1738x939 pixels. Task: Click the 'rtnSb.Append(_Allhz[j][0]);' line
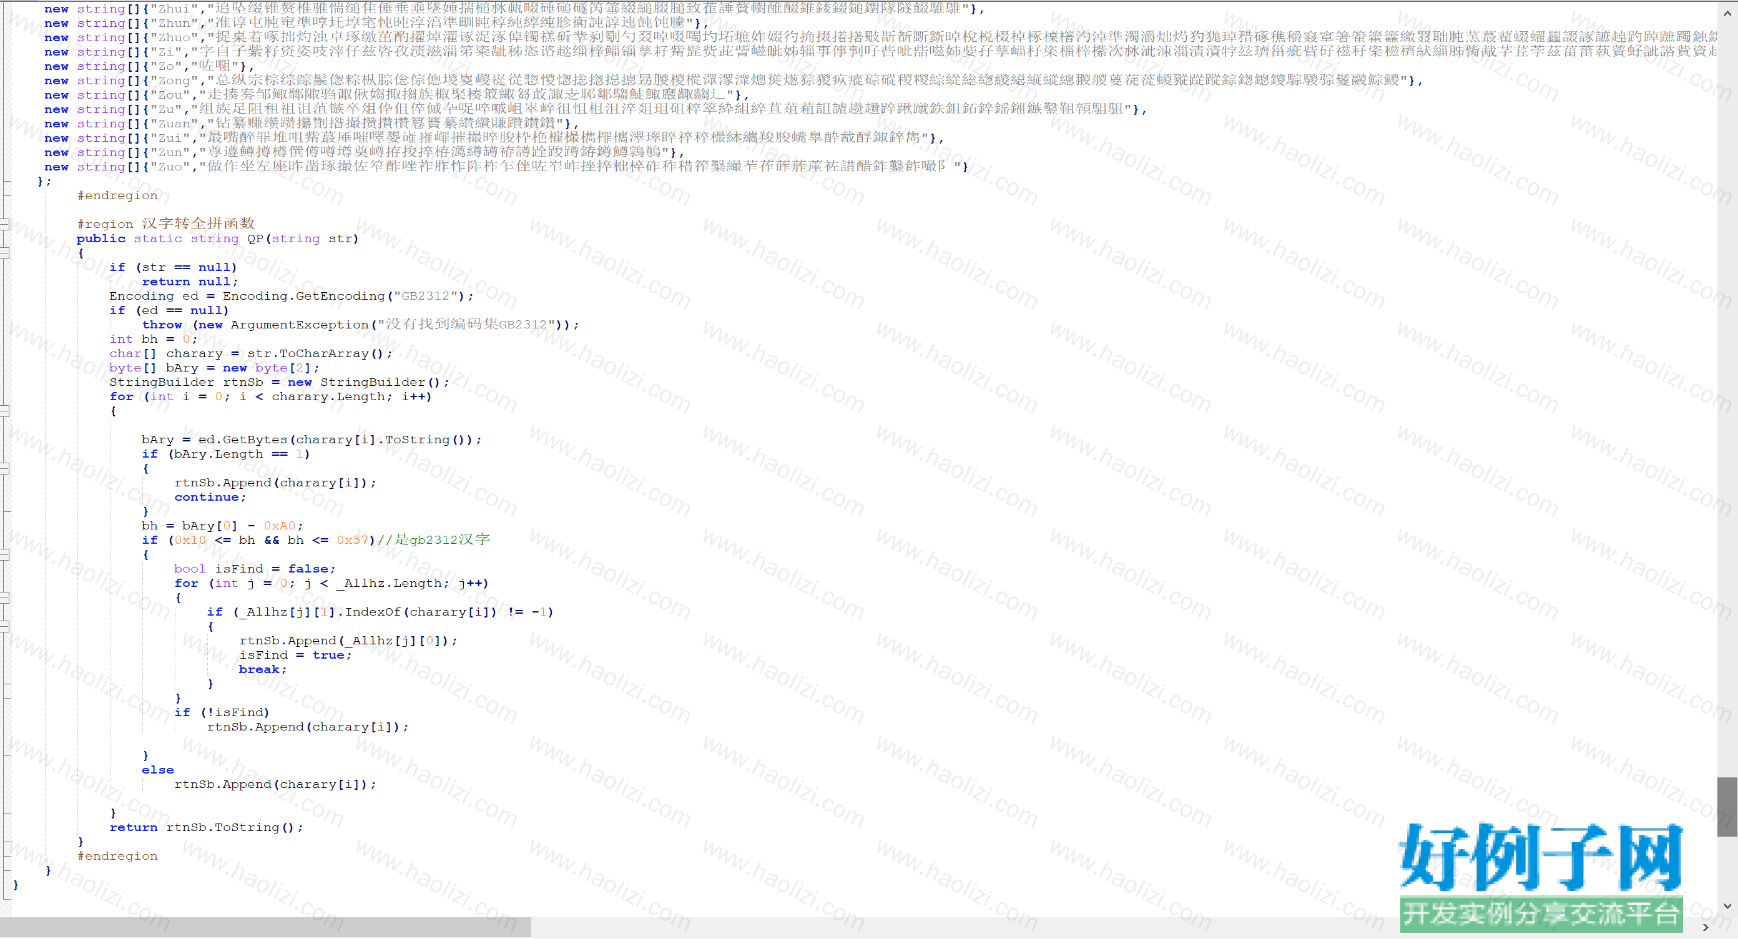click(348, 641)
